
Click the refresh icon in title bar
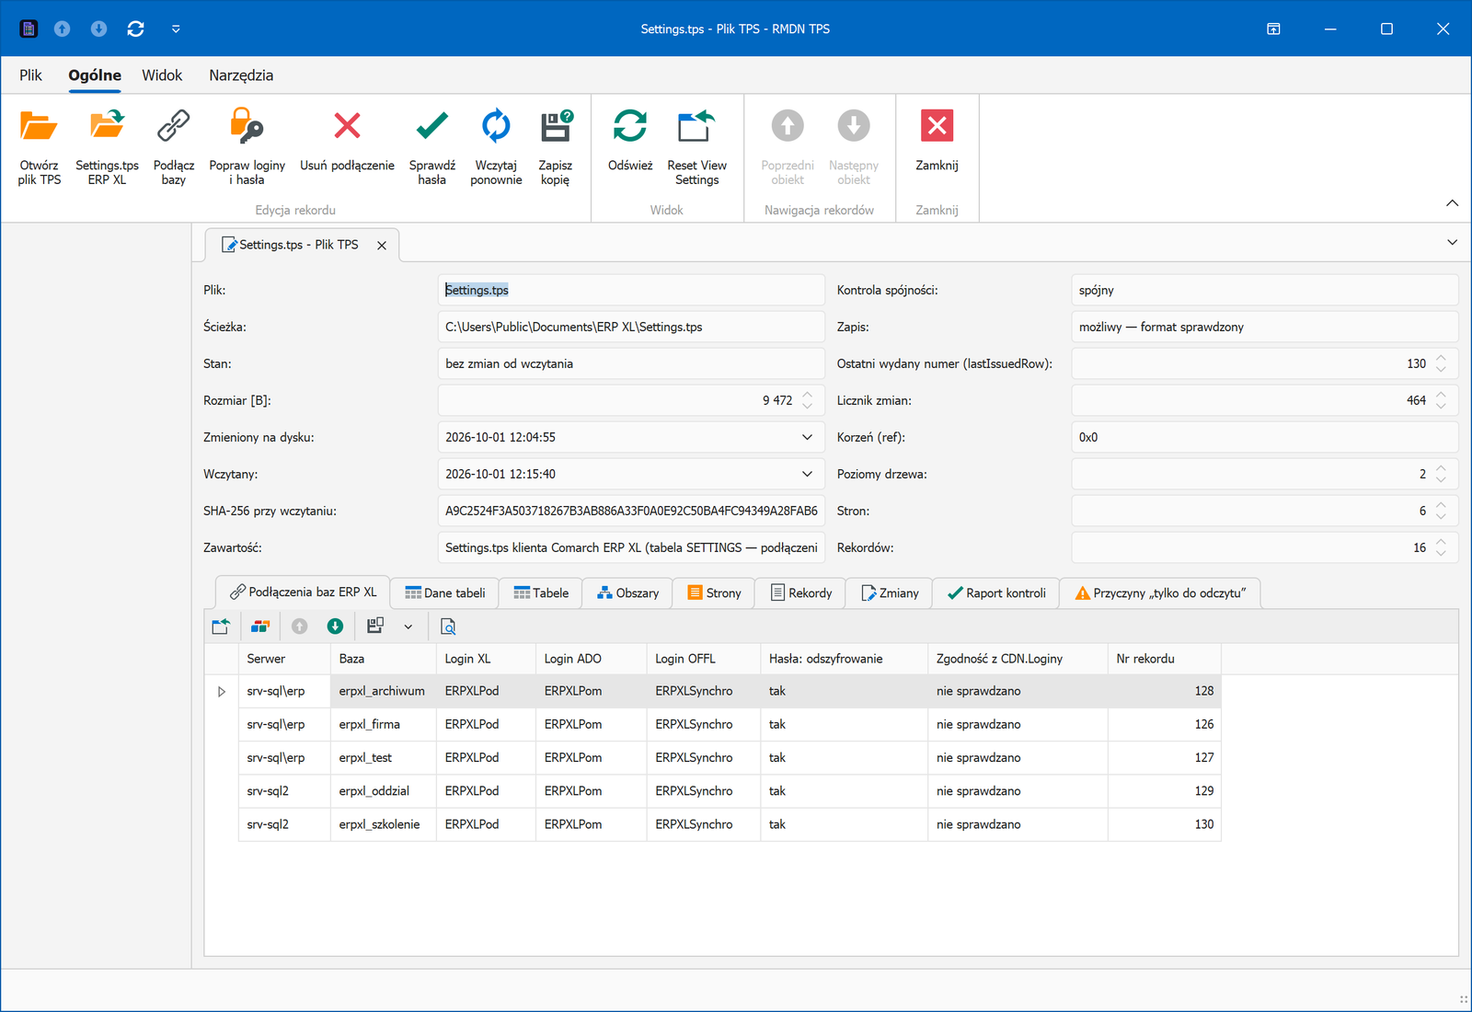click(135, 29)
